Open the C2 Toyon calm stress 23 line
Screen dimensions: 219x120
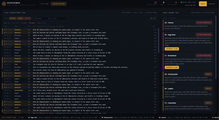(80, 82)
